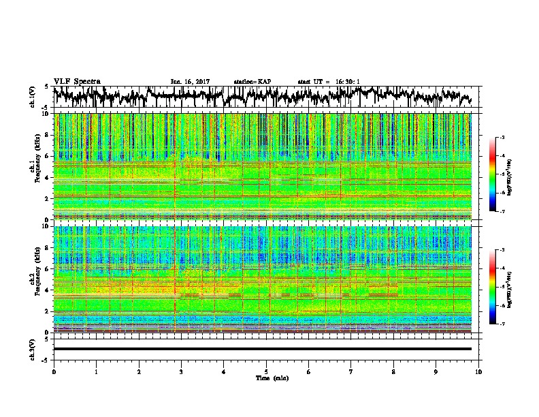The width and height of the screenshot is (539, 417).
Task: Click the time axis tick label "5"
Action: pyautogui.click(x=266, y=372)
